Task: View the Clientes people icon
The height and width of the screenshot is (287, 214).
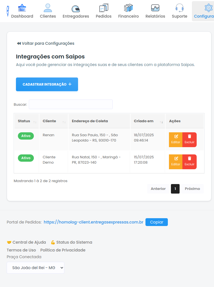Action: pyautogui.click(x=48, y=8)
